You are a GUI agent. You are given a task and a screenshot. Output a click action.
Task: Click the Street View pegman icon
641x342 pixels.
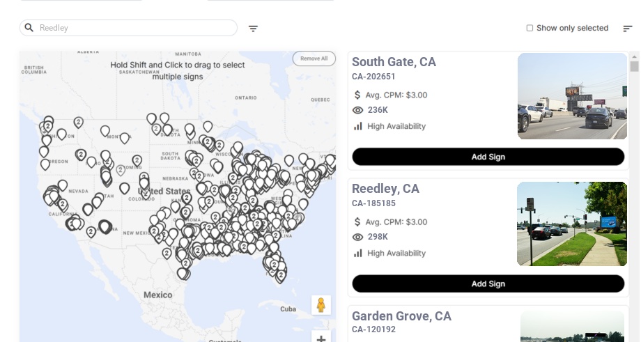coord(320,305)
